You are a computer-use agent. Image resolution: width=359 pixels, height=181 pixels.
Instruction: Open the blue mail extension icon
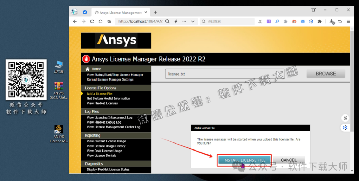(x=303, y=21)
